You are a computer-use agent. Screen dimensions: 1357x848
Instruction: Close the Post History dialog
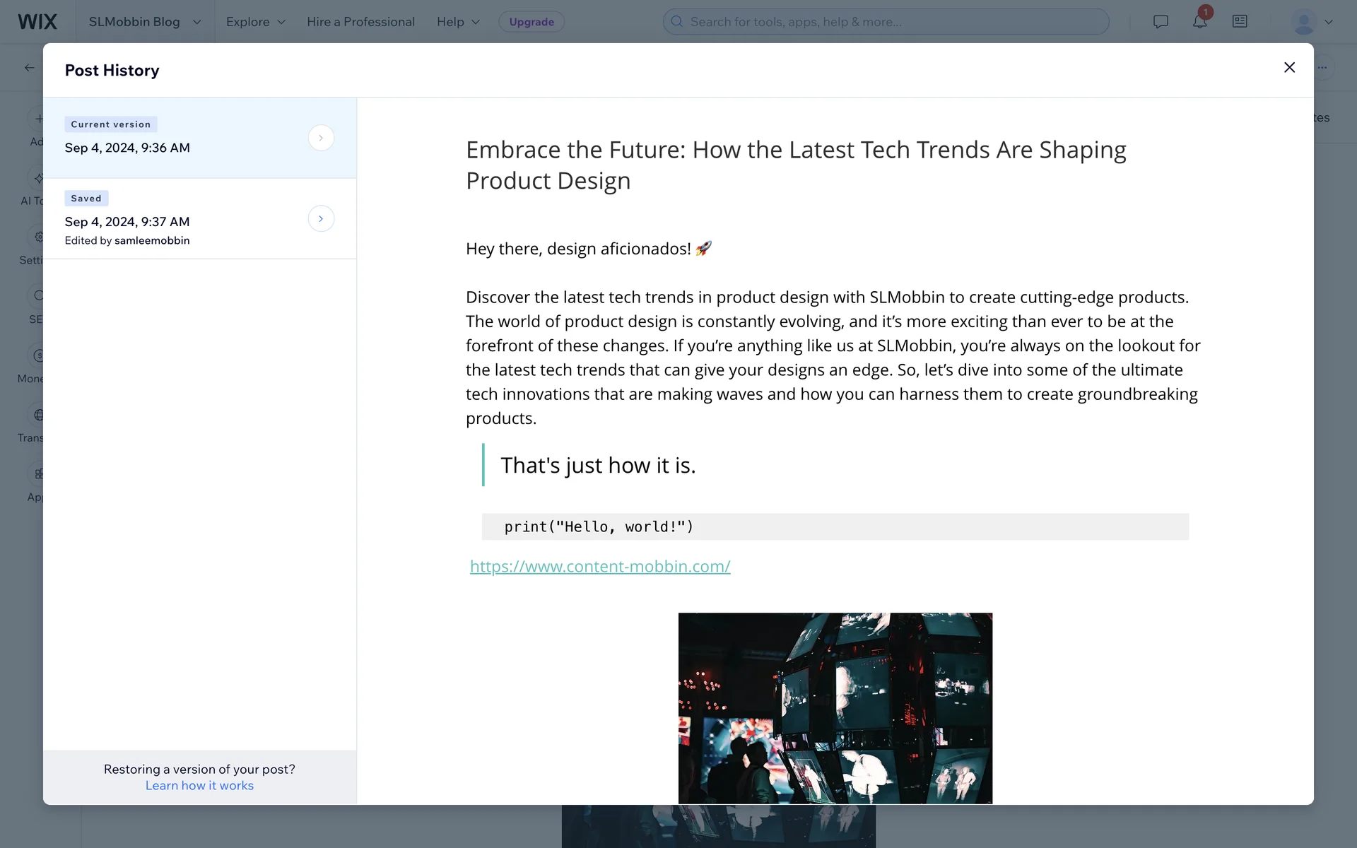(1289, 67)
